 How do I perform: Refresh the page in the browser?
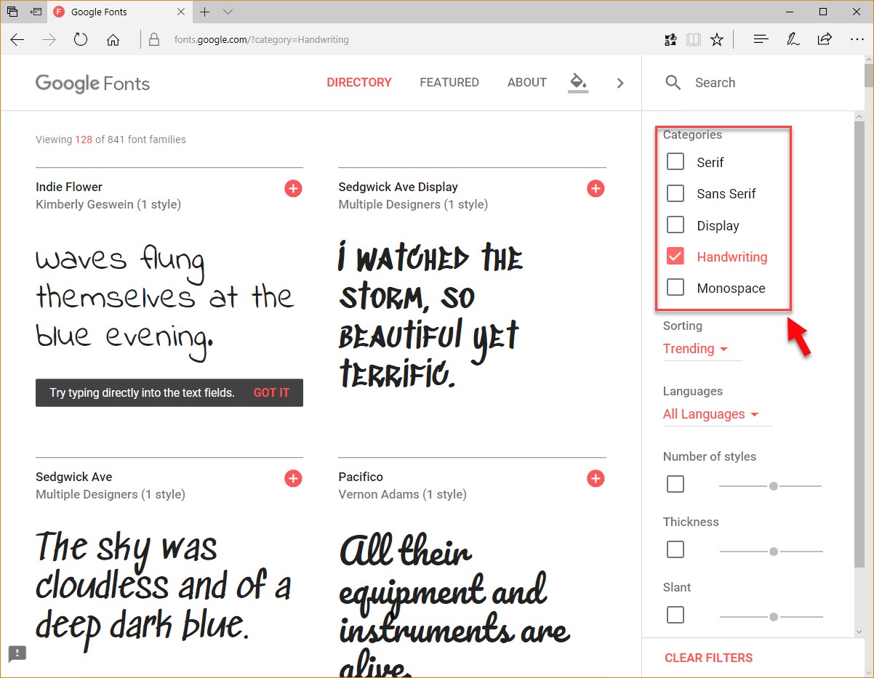(81, 40)
